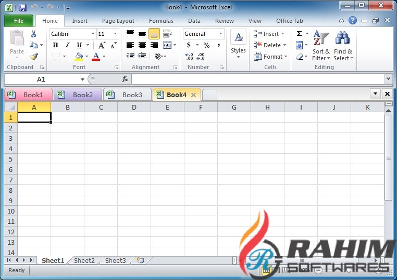Apply Percent Style

[x=207, y=45]
